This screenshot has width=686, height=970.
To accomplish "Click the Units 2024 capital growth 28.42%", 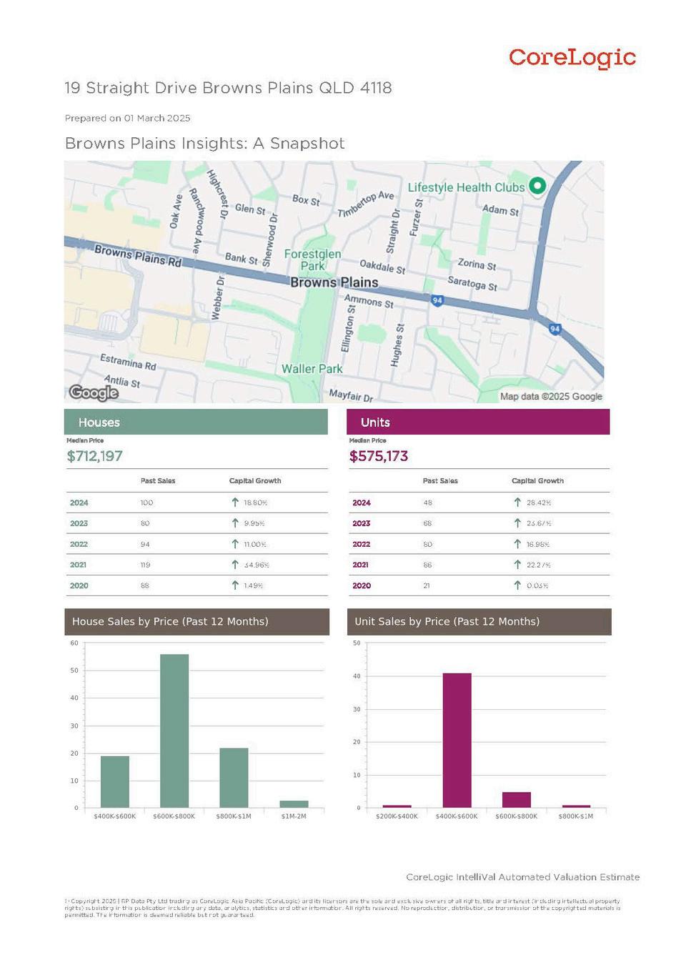I will 539,503.
